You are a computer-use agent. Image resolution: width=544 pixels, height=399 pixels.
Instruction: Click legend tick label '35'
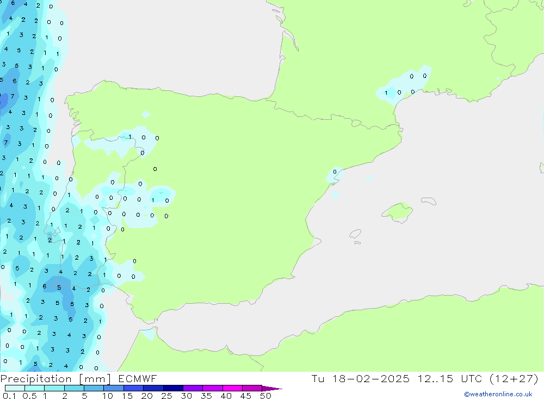[x=206, y=396]
